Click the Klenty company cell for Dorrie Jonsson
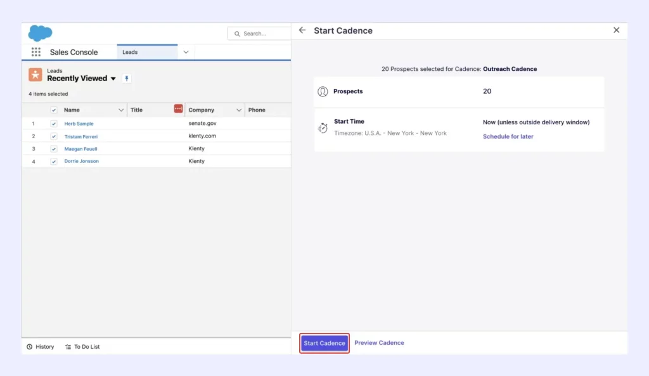This screenshot has height=376, width=649. pos(196,161)
